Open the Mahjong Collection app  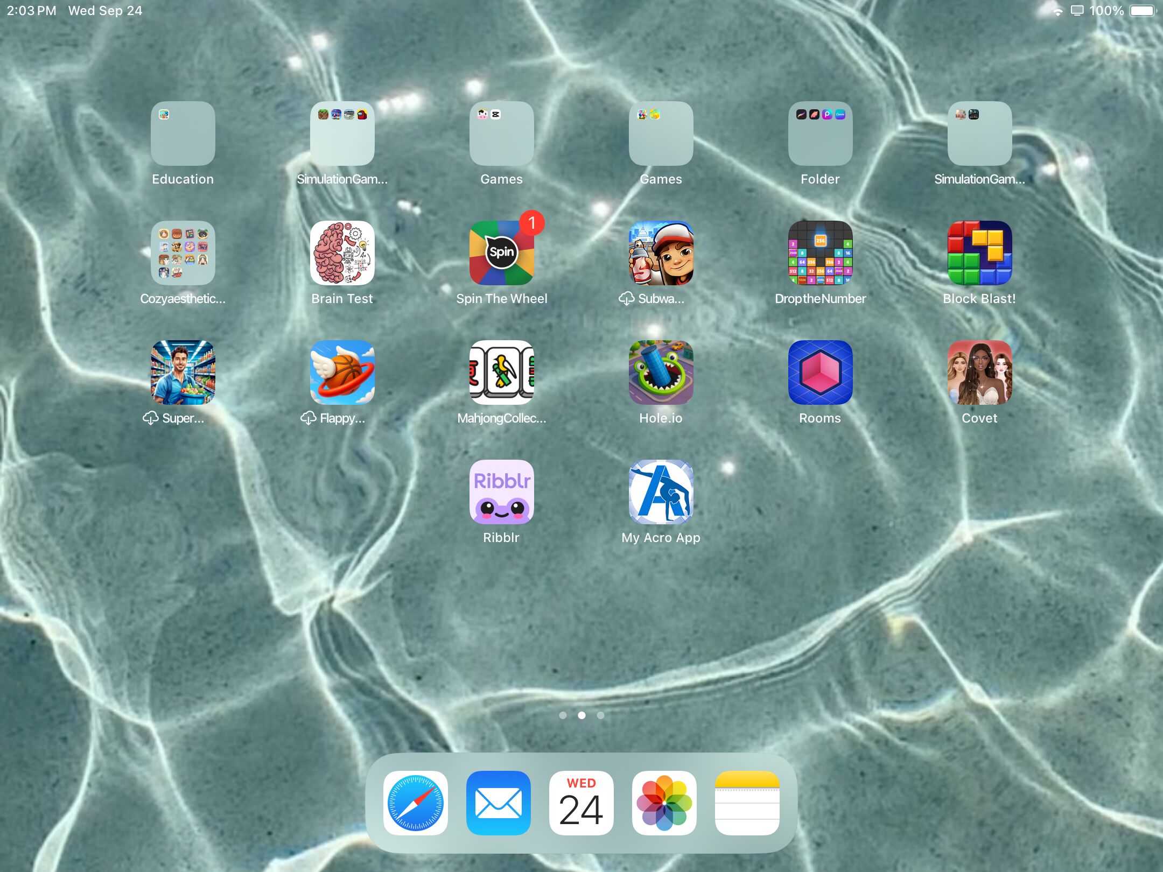point(501,372)
